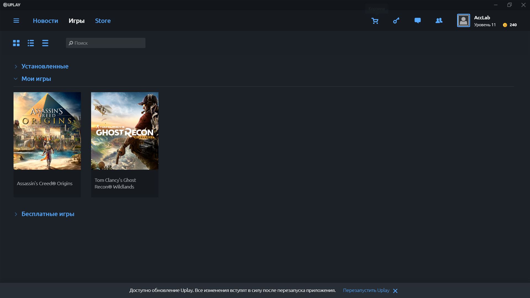530x298 pixels.
Task: Open the friends list icon
Action: click(x=439, y=20)
